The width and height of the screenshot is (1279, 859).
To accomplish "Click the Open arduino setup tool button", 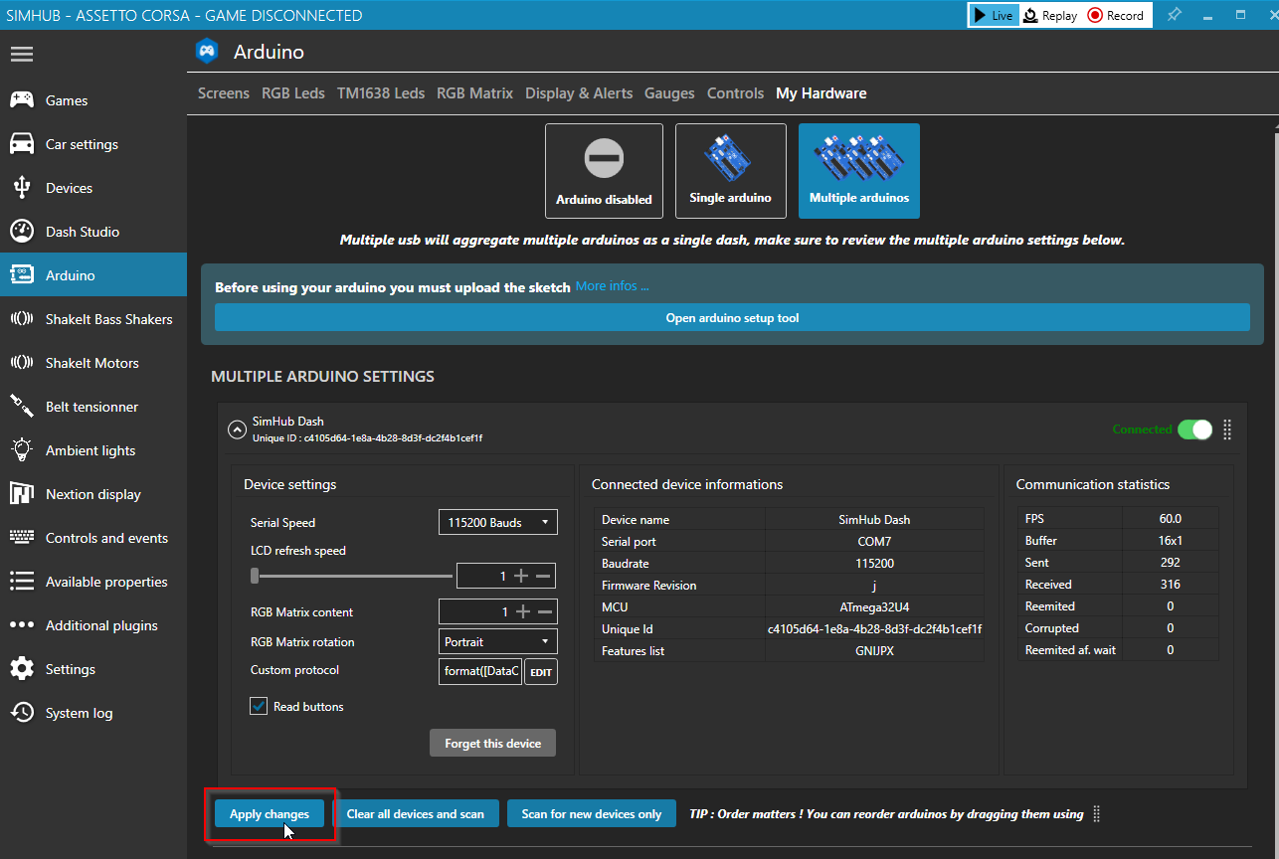I will [x=732, y=317].
